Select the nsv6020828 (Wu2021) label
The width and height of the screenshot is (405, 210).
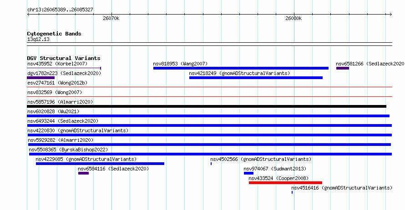pyautogui.click(x=53, y=111)
